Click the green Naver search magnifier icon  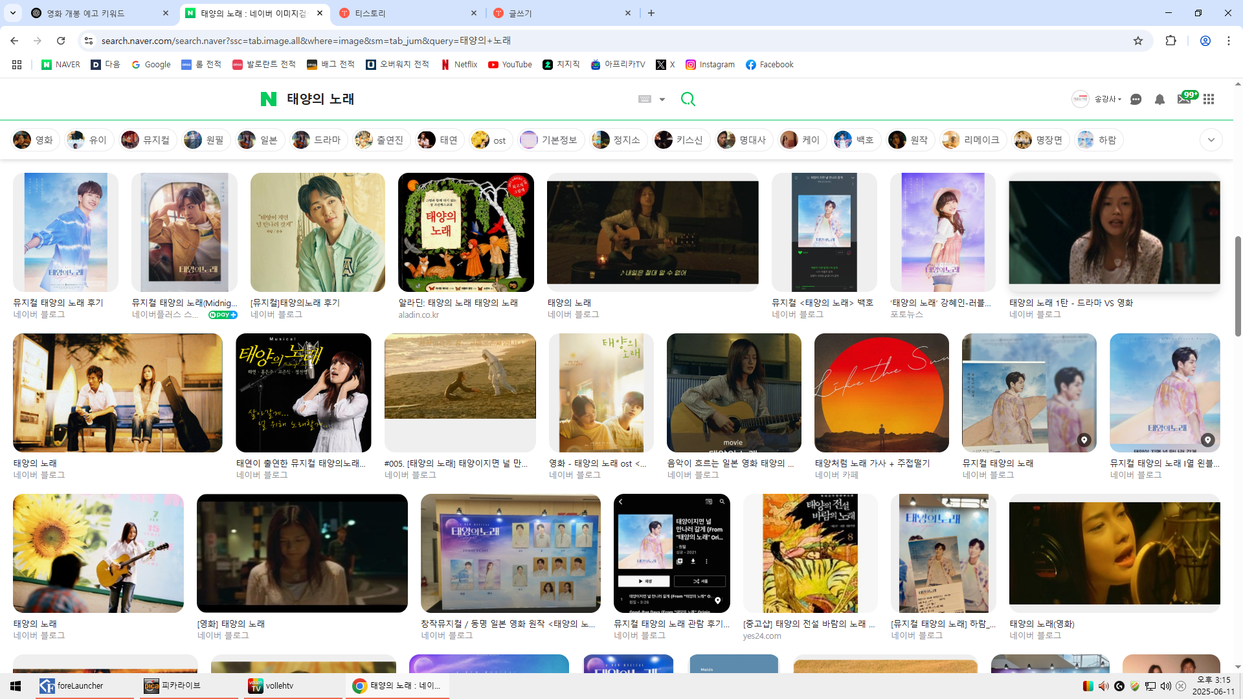click(x=688, y=99)
